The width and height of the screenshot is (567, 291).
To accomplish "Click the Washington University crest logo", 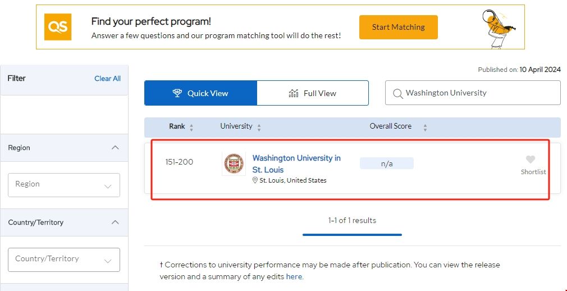I will (x=234, y=163).
